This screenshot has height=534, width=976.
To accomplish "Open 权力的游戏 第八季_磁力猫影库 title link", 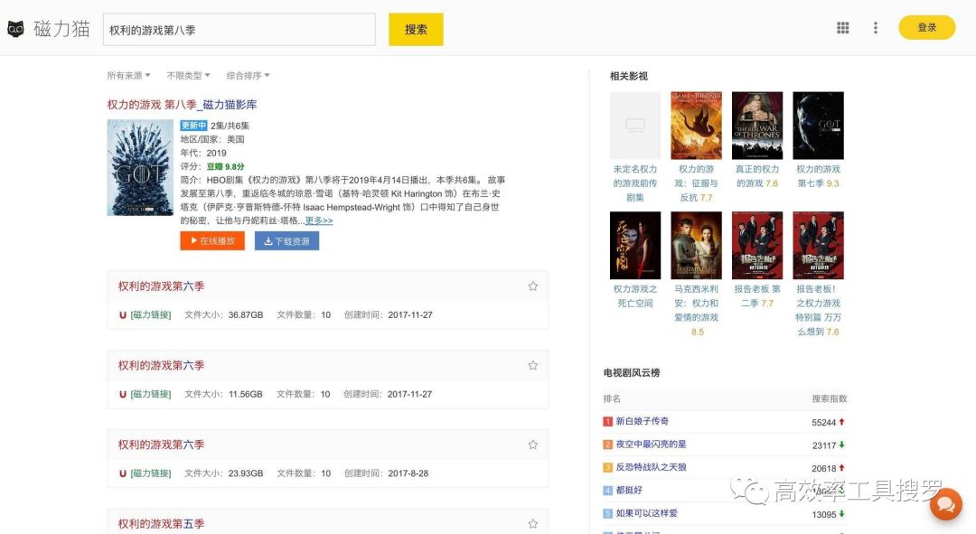I will point(182,105).
